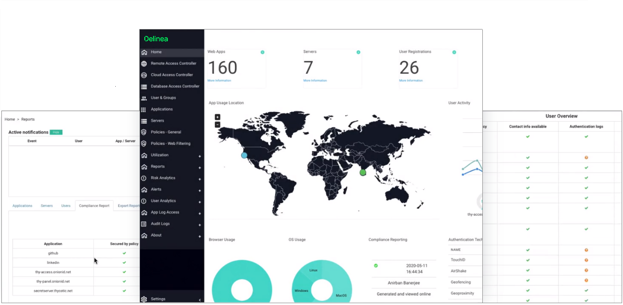Click the linkedin row in Compliance table
The height and width of the screenshot is (305, 623).
click(76, 263)
